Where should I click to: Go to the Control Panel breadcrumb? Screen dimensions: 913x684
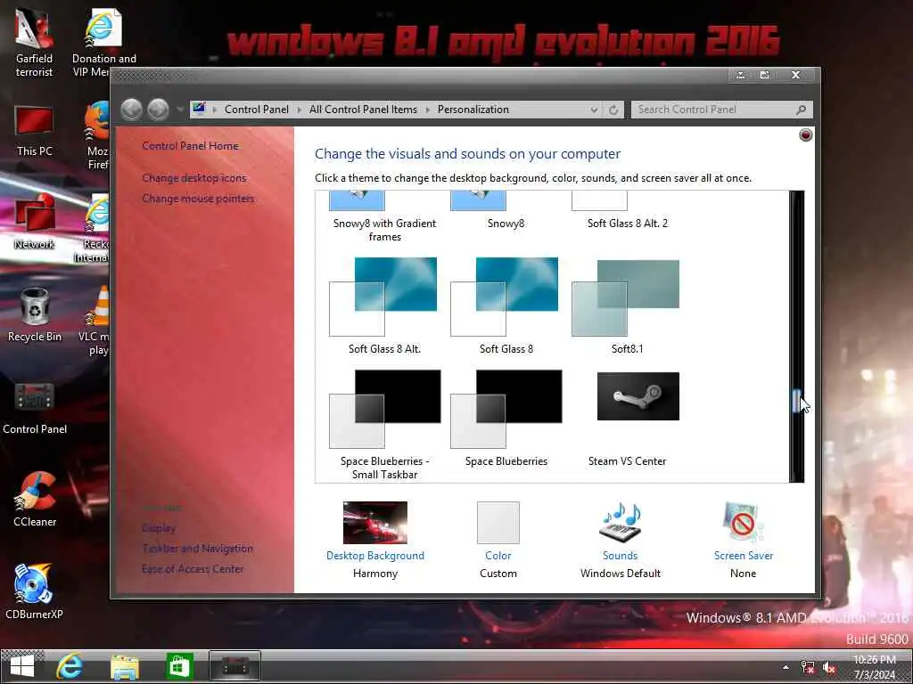[256, 110]
